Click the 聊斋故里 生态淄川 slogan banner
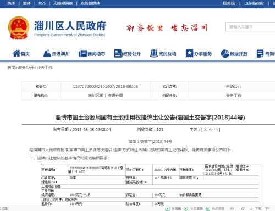 pos(167,28)
